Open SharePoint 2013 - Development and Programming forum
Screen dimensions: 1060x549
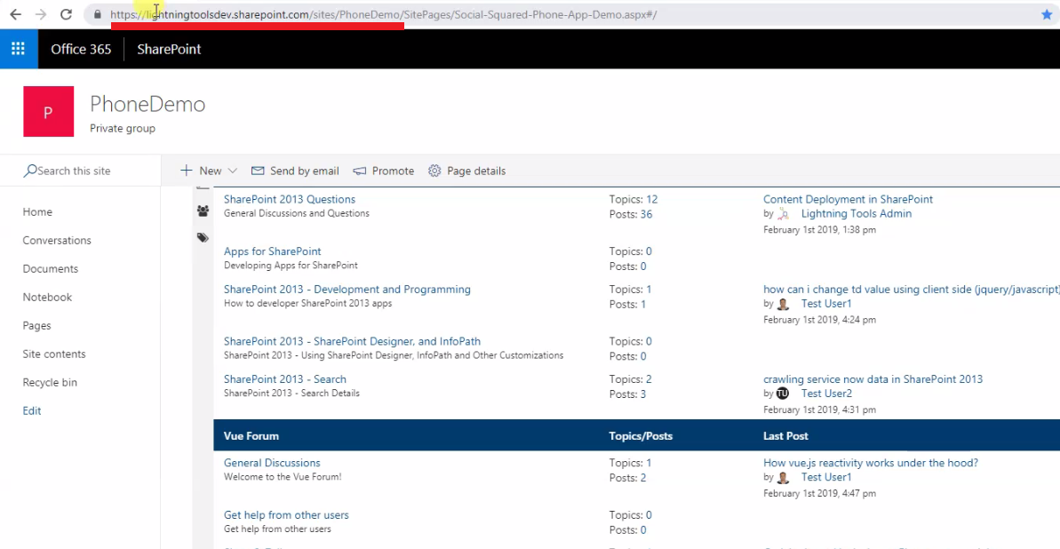click(347, 290)
